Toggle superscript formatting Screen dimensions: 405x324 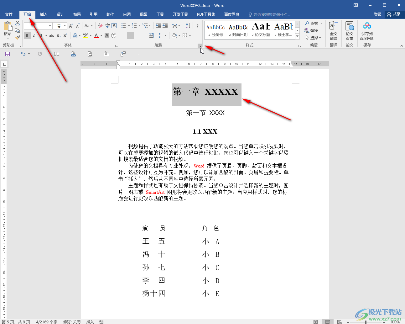point(65,35)
